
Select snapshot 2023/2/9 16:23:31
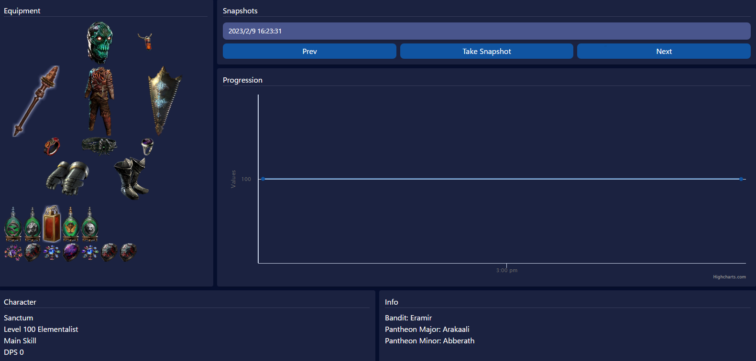click(487, 31)
